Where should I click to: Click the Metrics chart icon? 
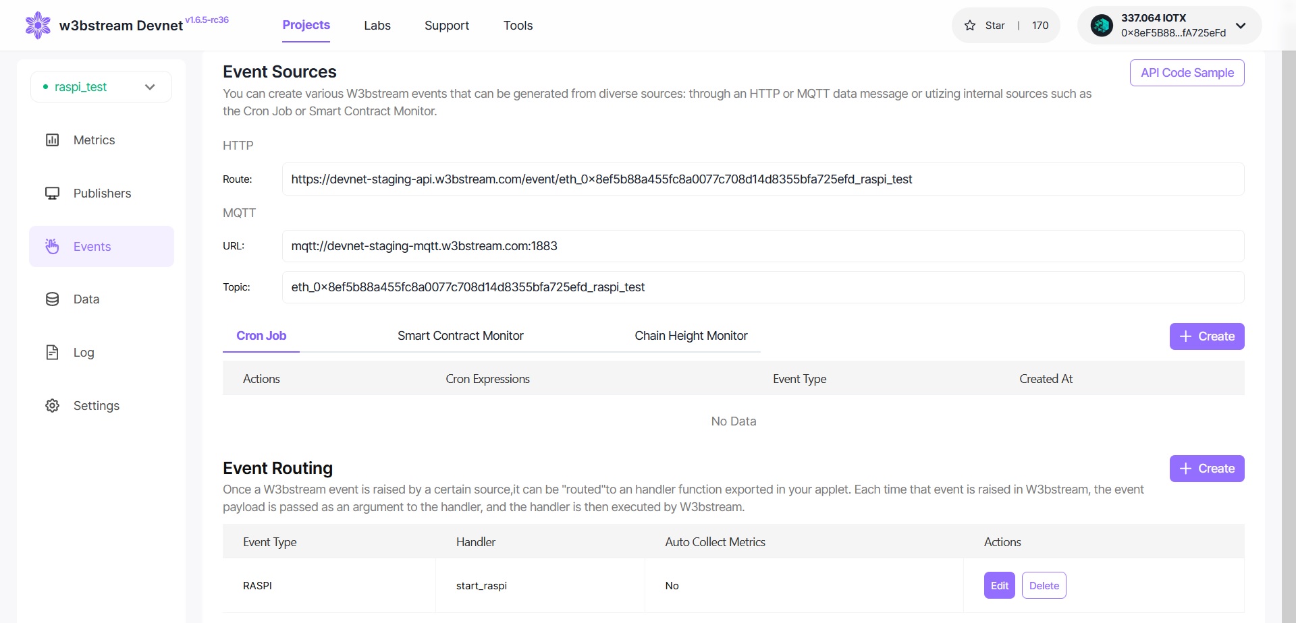pyautogui.click(x=52, y=140)
